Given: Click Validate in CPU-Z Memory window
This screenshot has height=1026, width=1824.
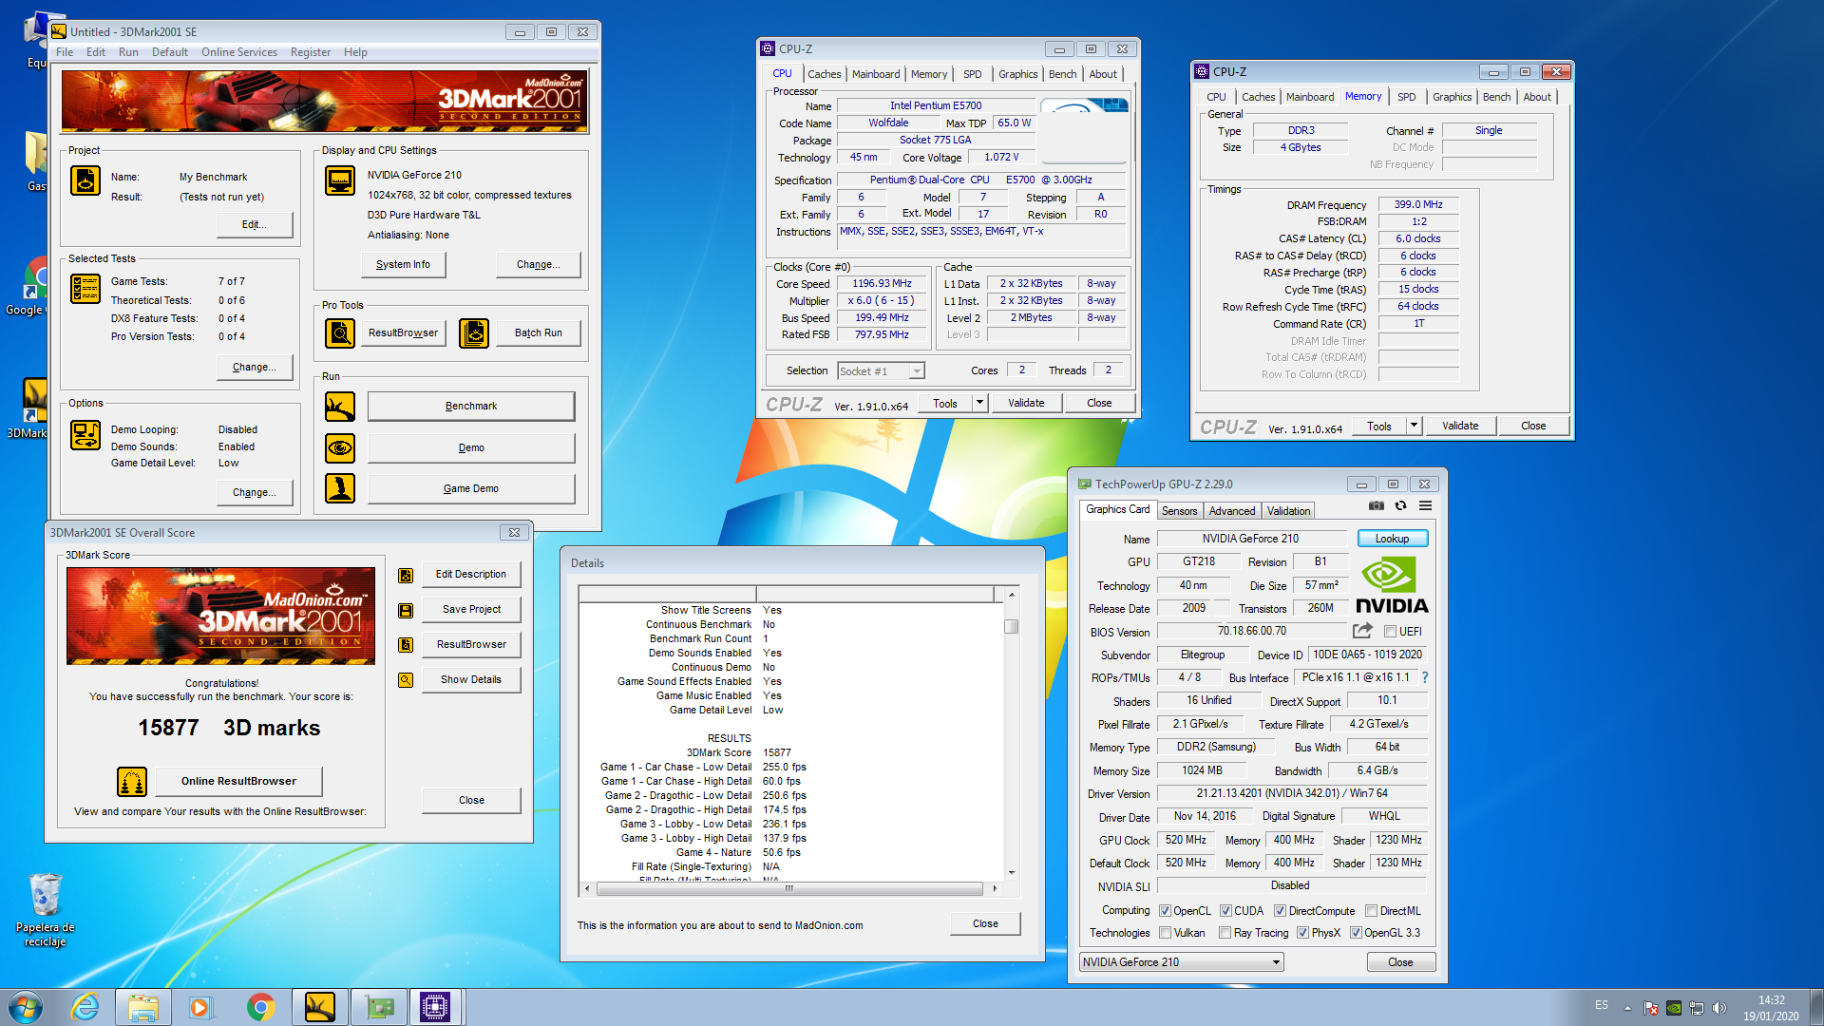Looking at the screenshot, I should pos(1459,426).
